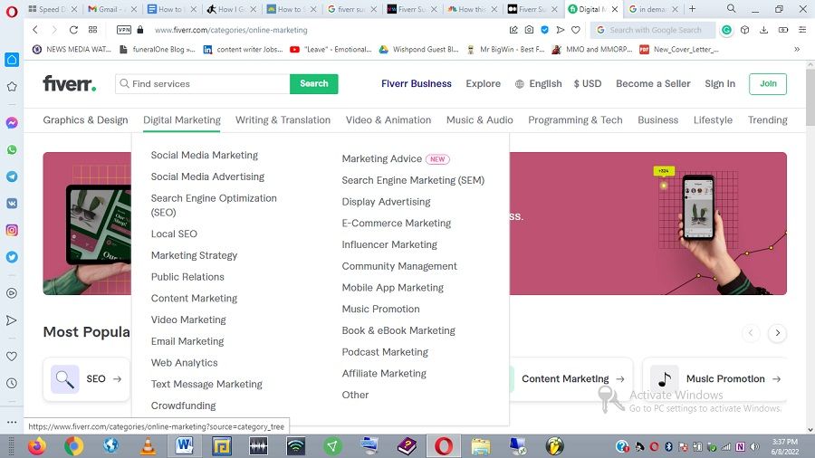
Task: Open sidebar bookmarks heart icon
Action: pos(12,357)
